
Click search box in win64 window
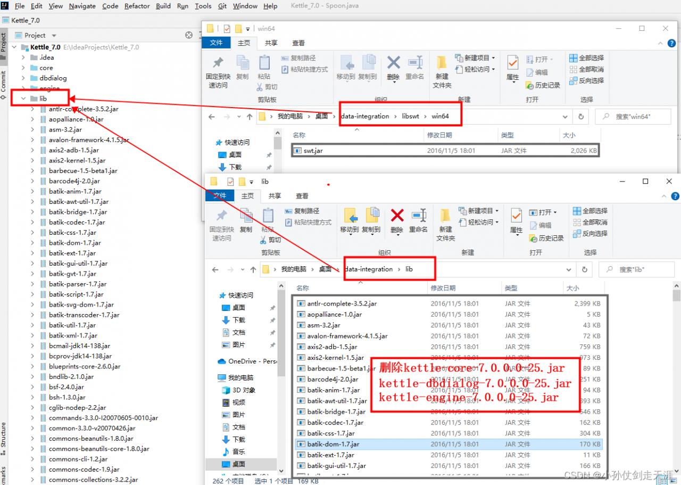[632, 117]
